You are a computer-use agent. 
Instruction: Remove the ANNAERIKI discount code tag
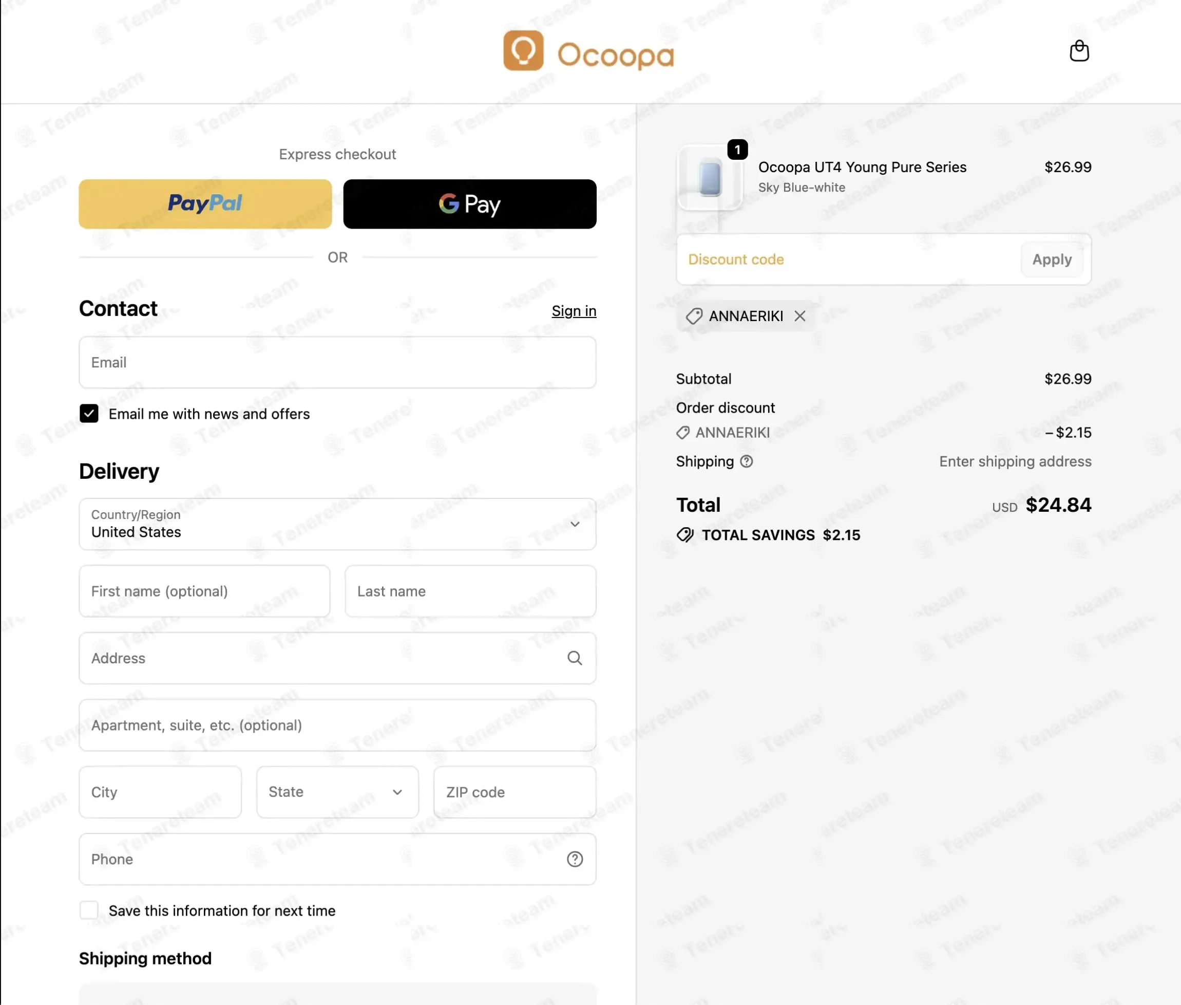pyautogui.click(x=799, y=315)
